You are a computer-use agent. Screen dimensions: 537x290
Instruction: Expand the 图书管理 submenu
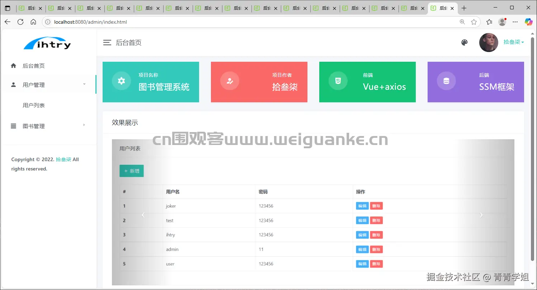coord(84,125)
